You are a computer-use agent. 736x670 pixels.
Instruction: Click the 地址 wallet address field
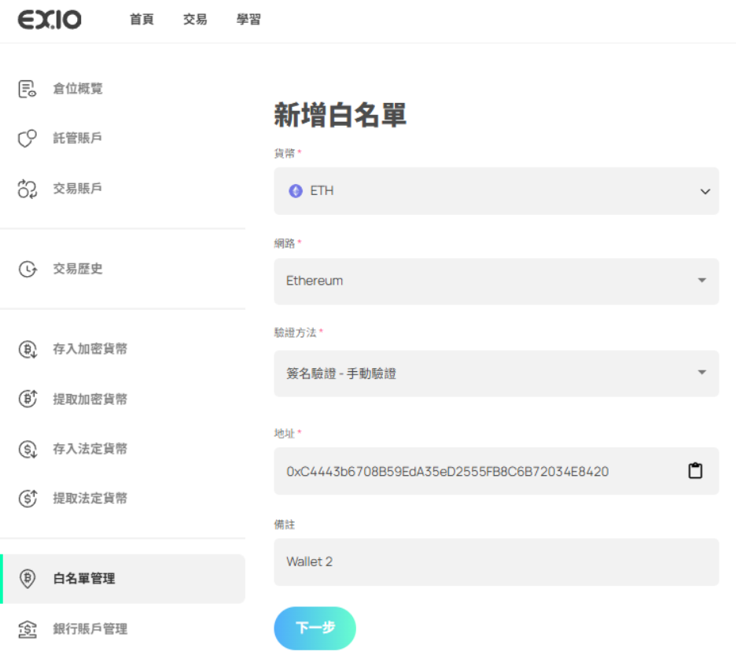point(472,471)
